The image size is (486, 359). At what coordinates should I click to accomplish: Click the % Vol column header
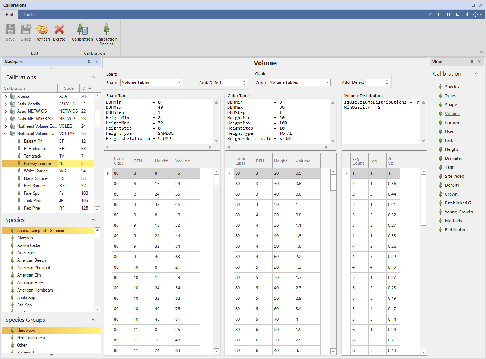[x=393, y=161]
